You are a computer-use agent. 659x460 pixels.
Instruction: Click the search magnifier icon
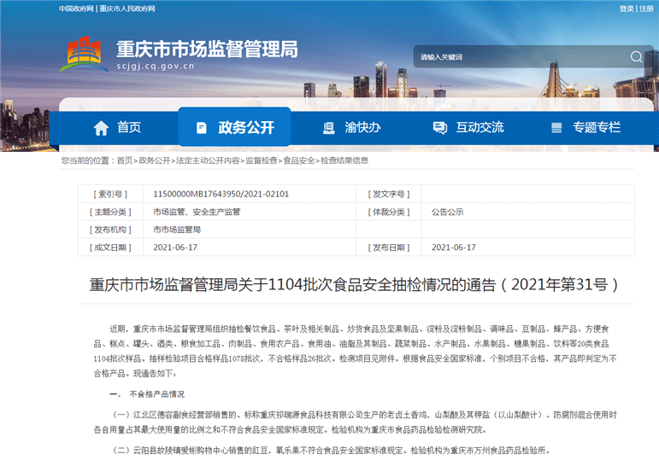click(636, 57)
